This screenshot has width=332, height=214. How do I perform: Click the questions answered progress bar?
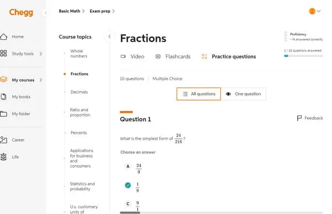point(303,56)
